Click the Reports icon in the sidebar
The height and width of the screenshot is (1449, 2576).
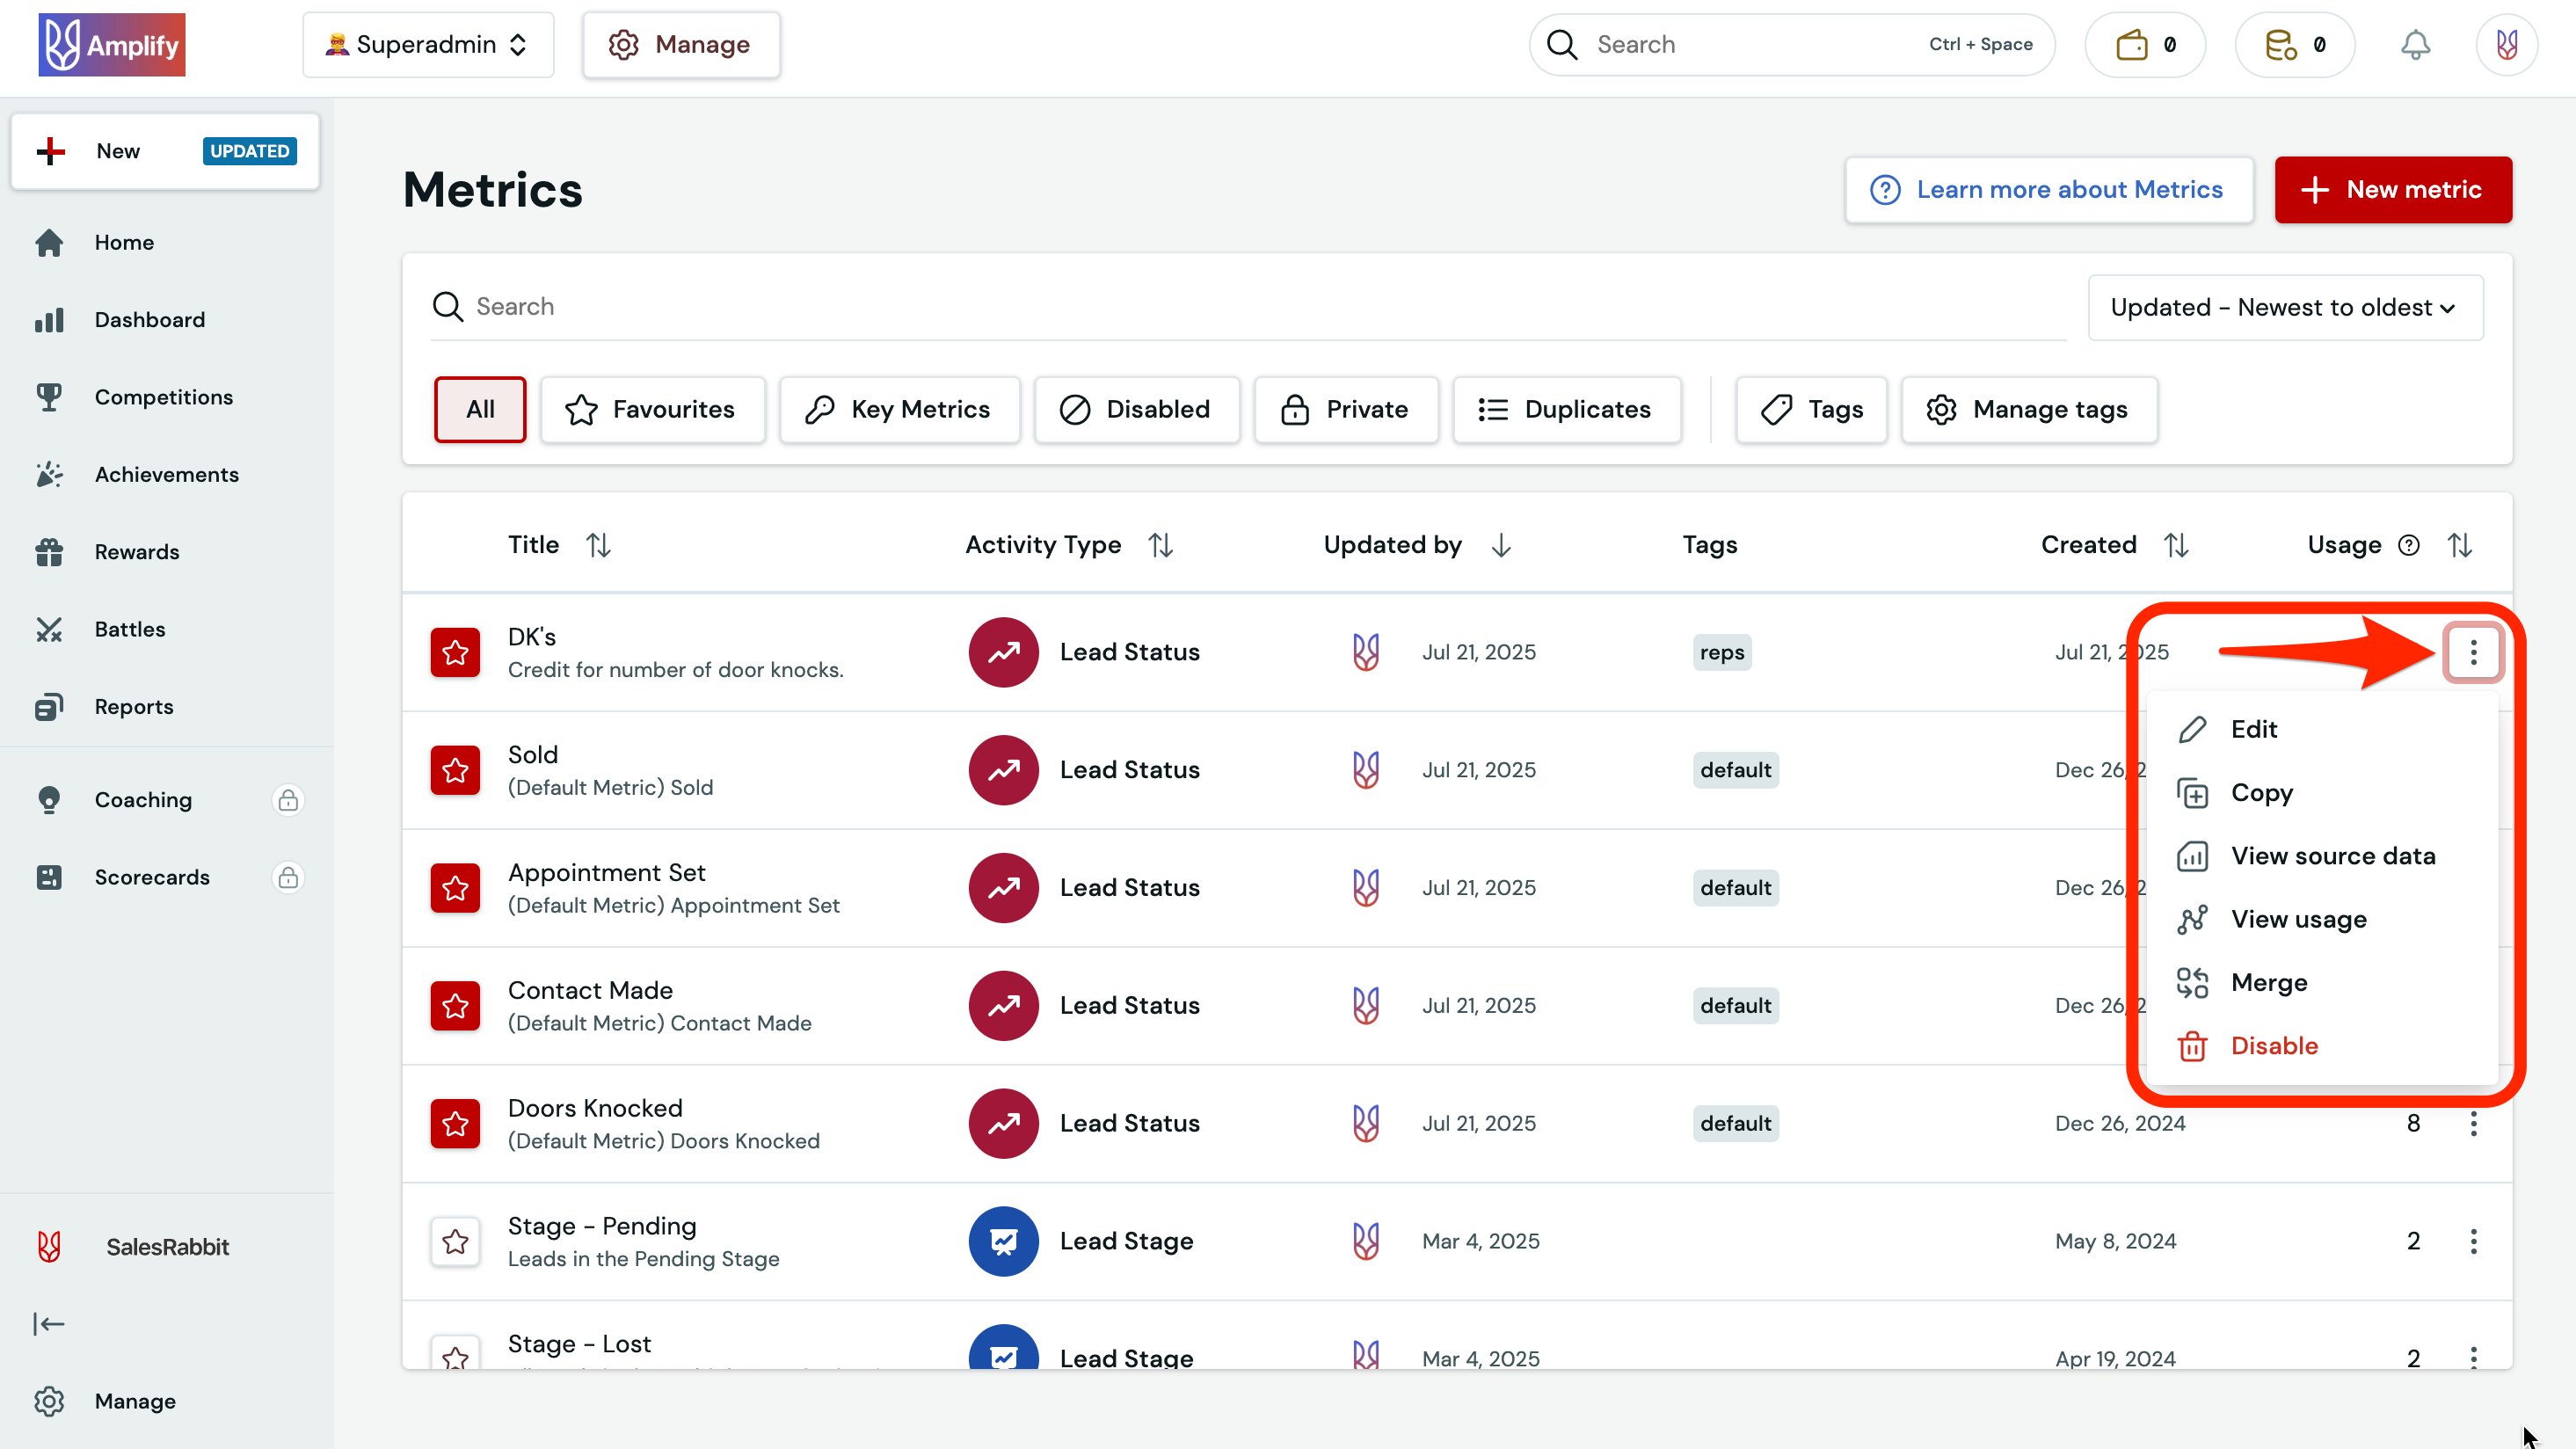click(x=49, y=706)
